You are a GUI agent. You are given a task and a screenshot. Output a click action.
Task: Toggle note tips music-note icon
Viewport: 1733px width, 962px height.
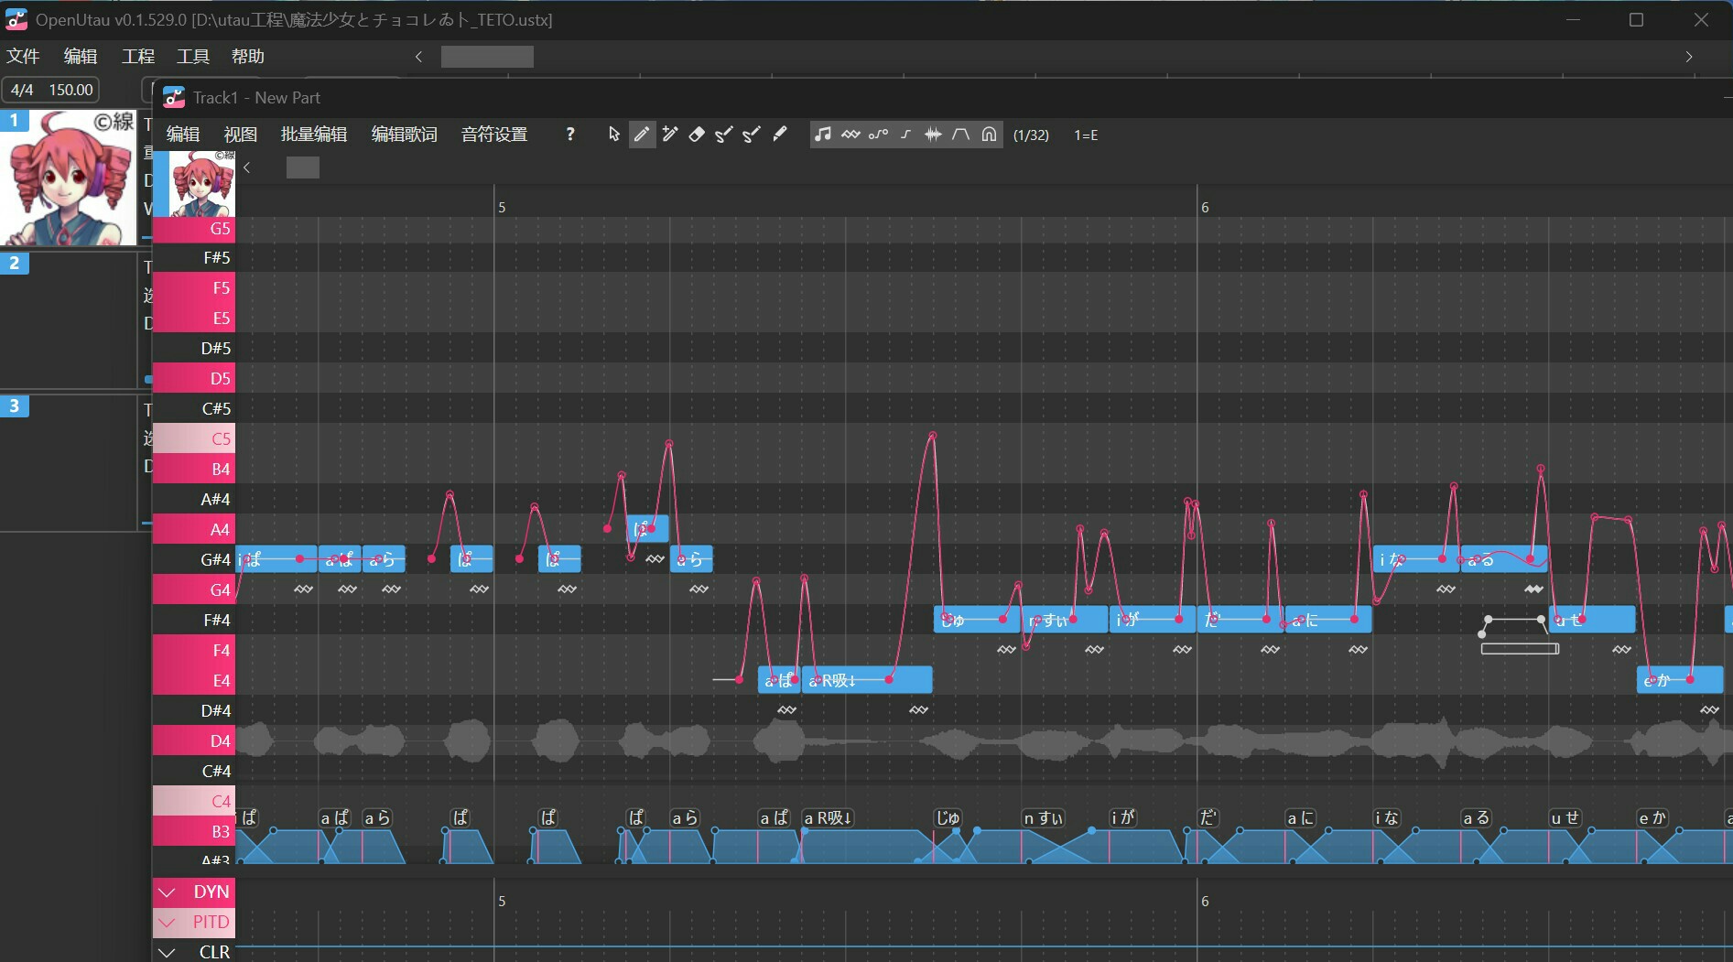point(823,135)
